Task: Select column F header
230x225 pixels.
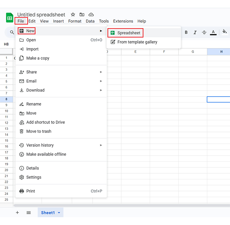Action: 164,52
